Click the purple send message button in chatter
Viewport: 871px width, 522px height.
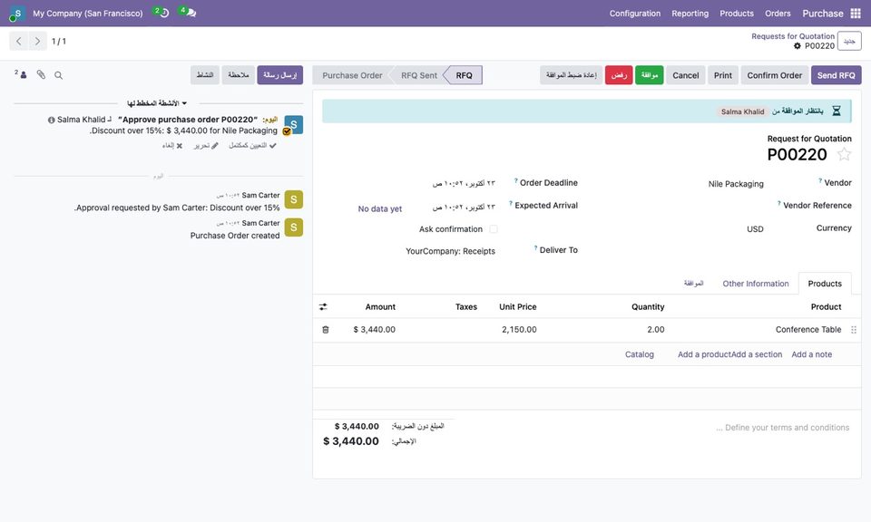pyautogui.click(x=280, y=75)
